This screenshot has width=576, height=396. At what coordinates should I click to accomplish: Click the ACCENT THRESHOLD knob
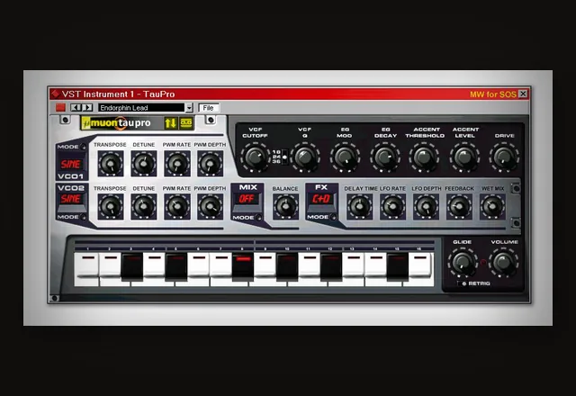pyautogui.click(x=424, y=157)
